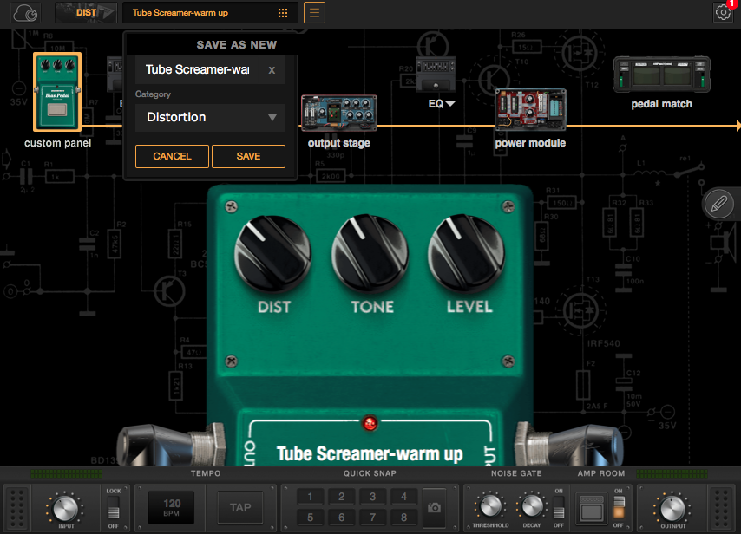This screenshot has height=534, width=741.
Task: Open the pedal match module
Action: click(x=661, y=75)
